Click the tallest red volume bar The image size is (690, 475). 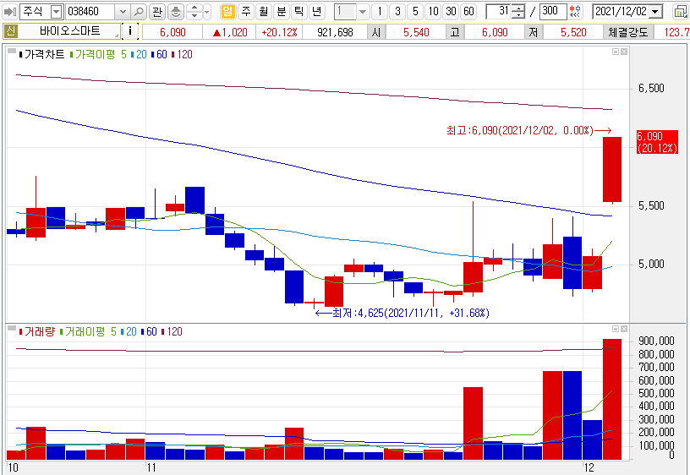point(612,399)
